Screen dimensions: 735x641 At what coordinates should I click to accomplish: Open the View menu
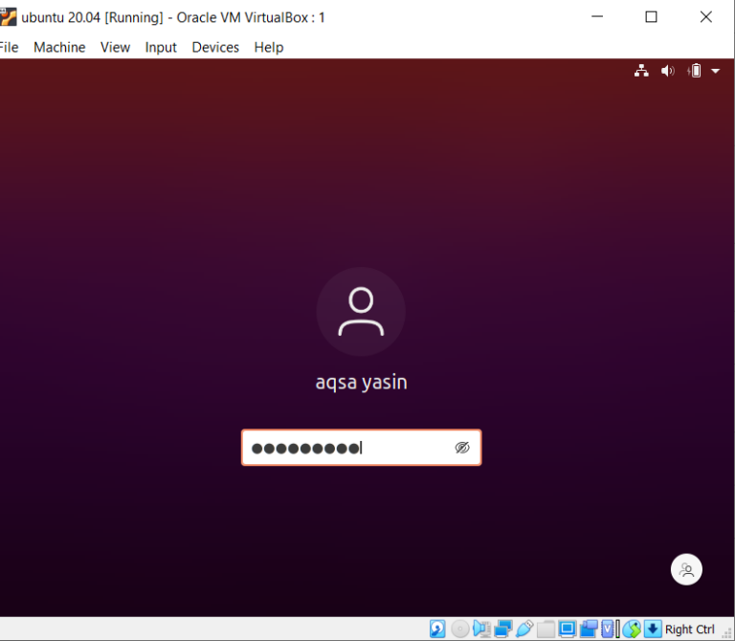click(115, 47)
